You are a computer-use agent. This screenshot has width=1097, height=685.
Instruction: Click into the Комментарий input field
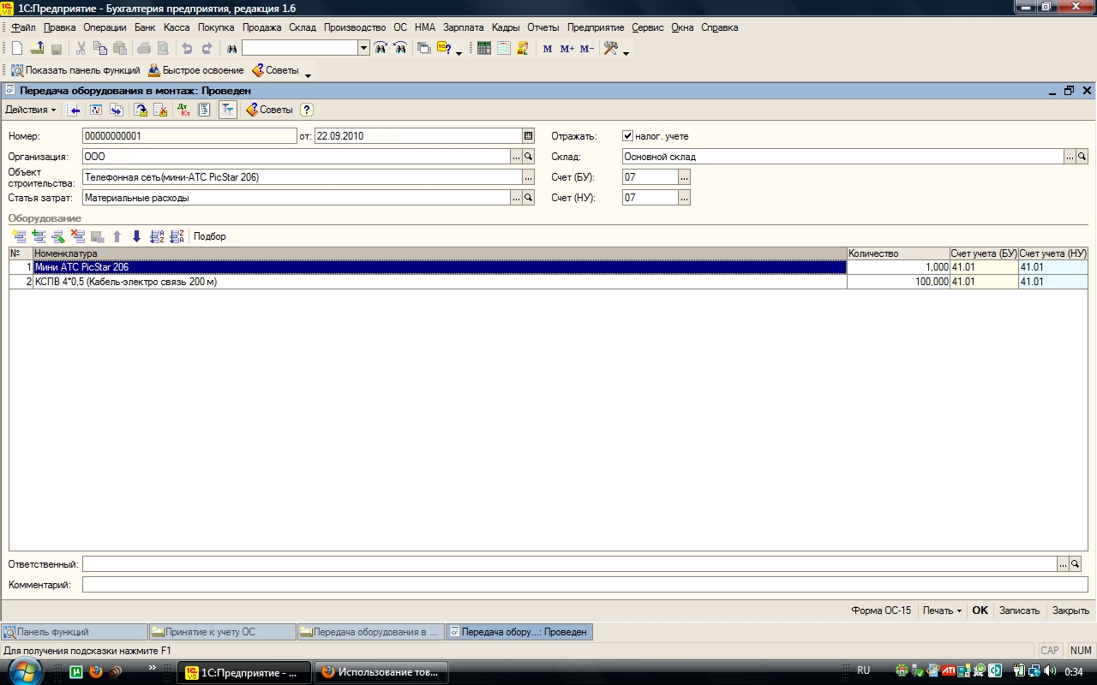[x=584, y=585]
